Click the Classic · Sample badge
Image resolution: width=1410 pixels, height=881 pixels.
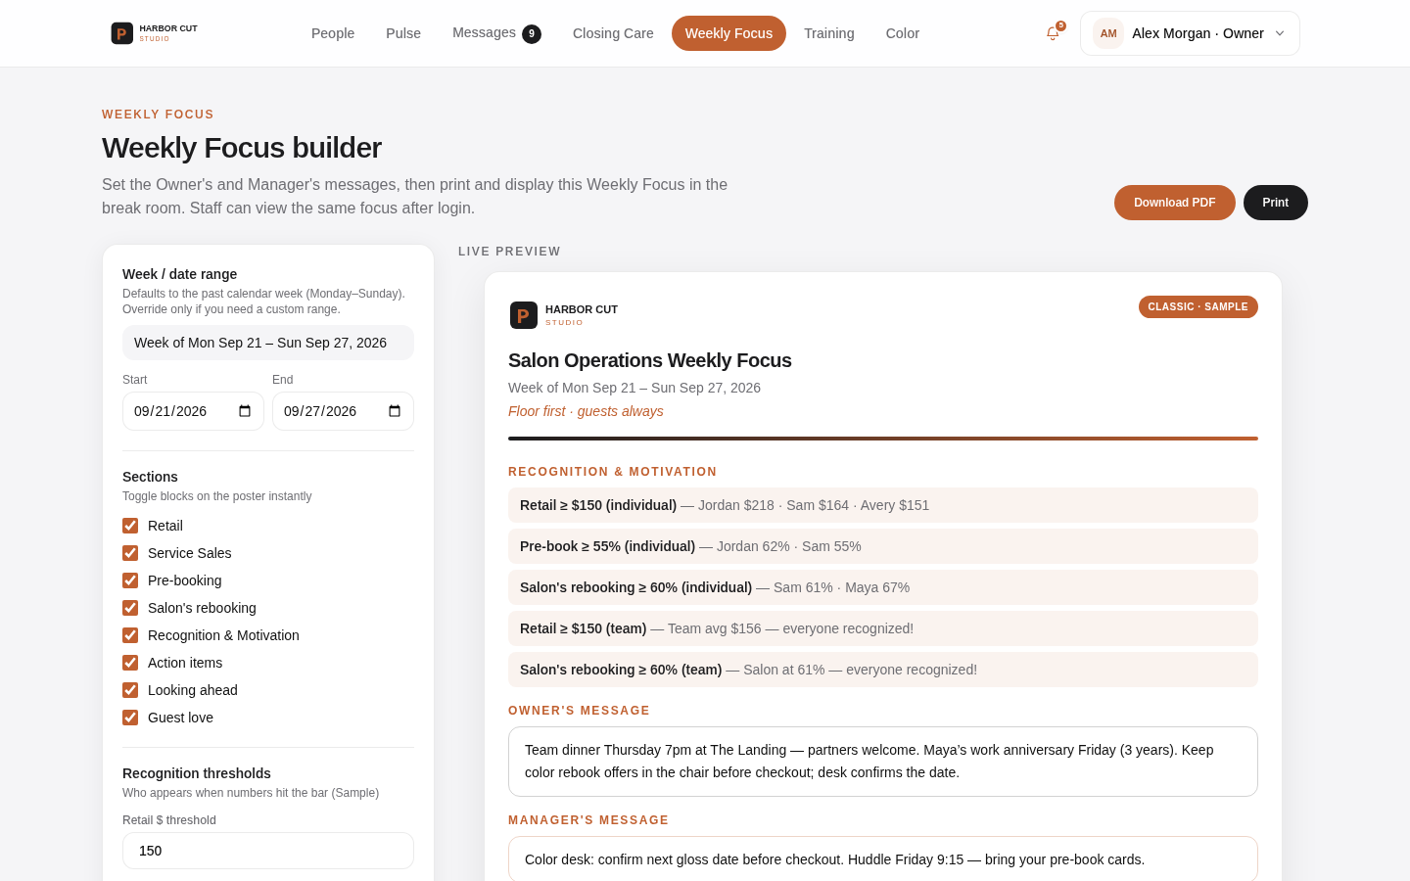[x=1198, y=307]
